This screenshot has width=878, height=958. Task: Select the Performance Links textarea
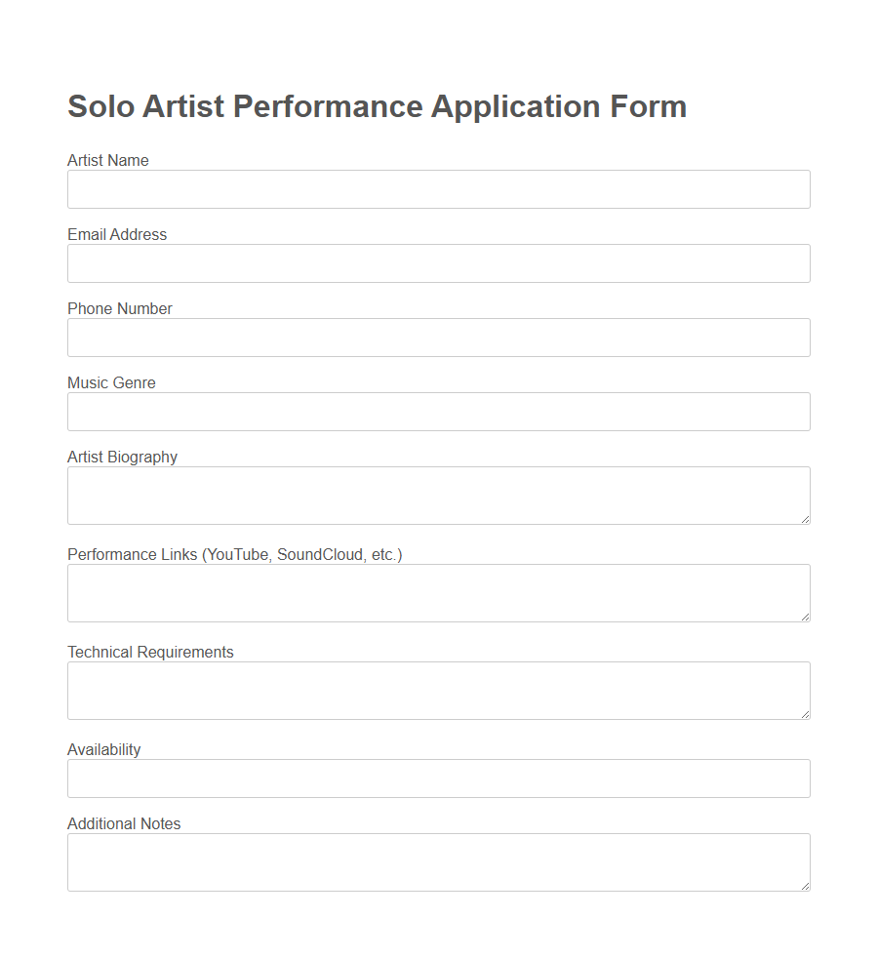coord(438,592)
